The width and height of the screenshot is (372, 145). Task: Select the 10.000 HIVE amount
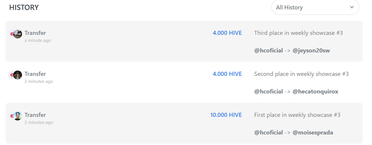[x=226, y=115]
